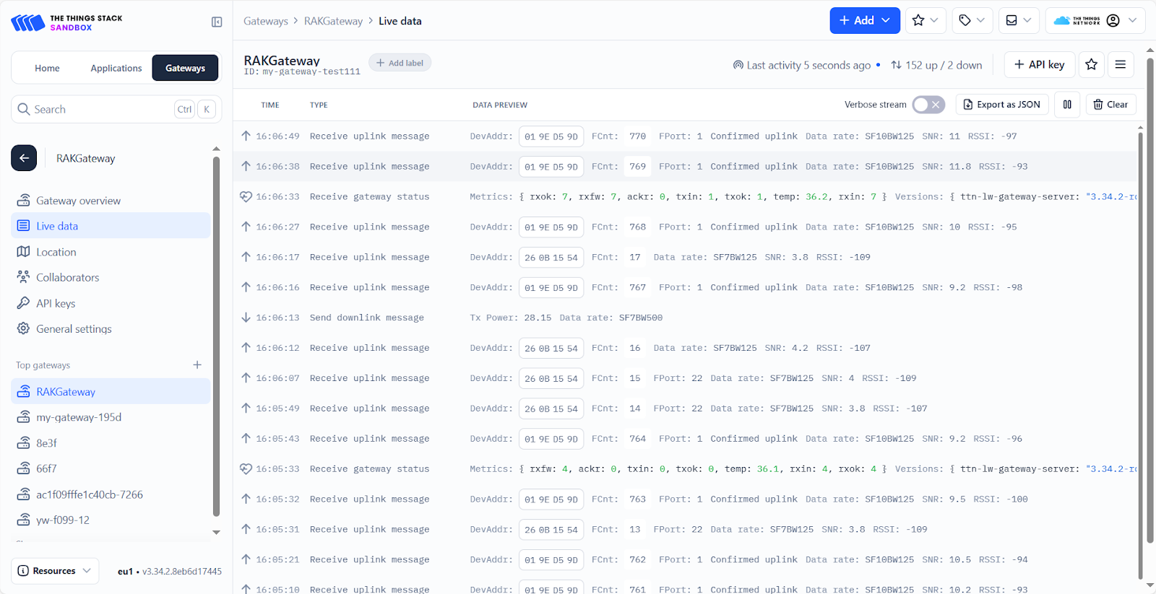Switch to the Applications tab
The height and width of the screenshot is (594, 1156).
point(116,69)
